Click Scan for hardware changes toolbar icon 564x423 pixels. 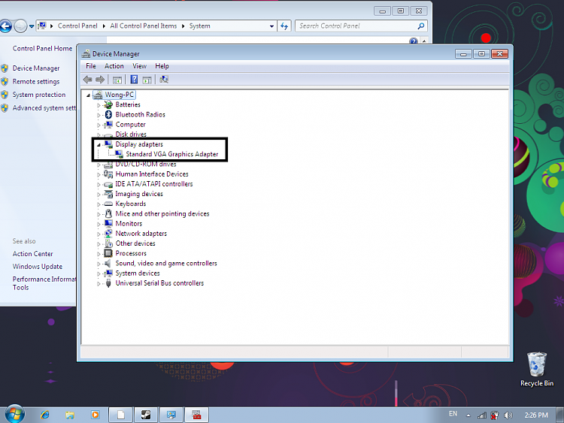point(164,80)
